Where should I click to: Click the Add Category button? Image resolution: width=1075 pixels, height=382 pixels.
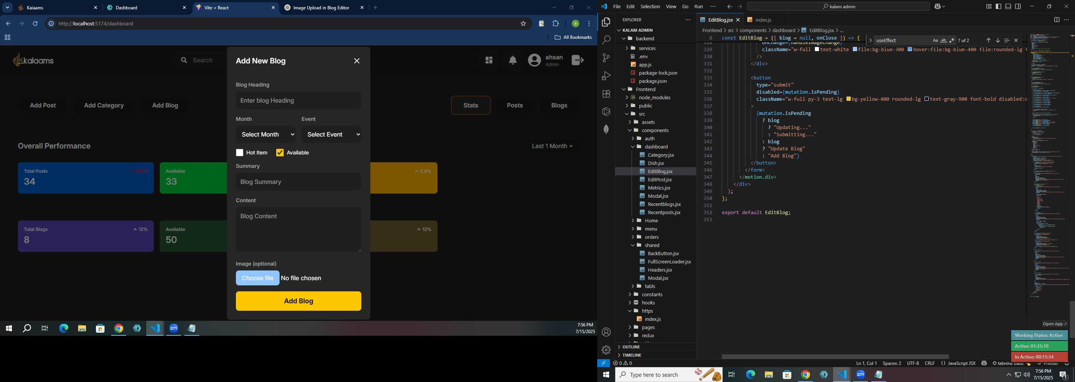104,106
